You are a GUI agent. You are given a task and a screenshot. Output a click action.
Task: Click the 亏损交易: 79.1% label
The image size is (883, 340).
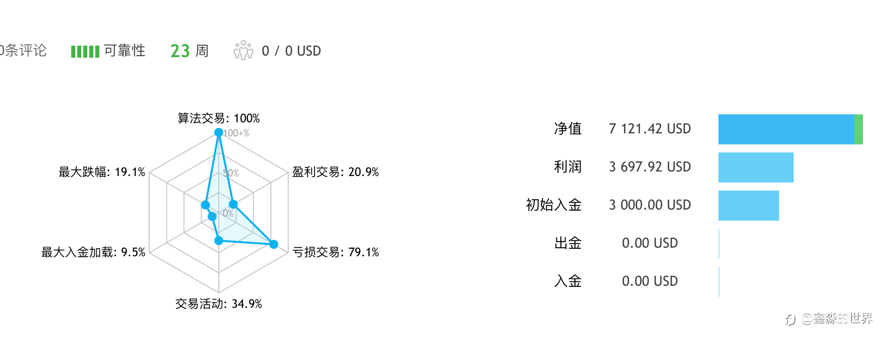(x=336, y=252)
